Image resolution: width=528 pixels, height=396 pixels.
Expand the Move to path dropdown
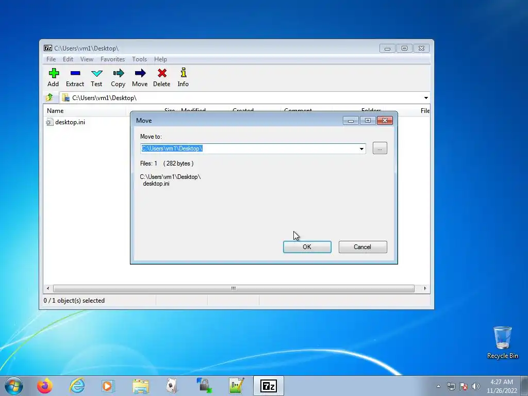tap(361, 148)
